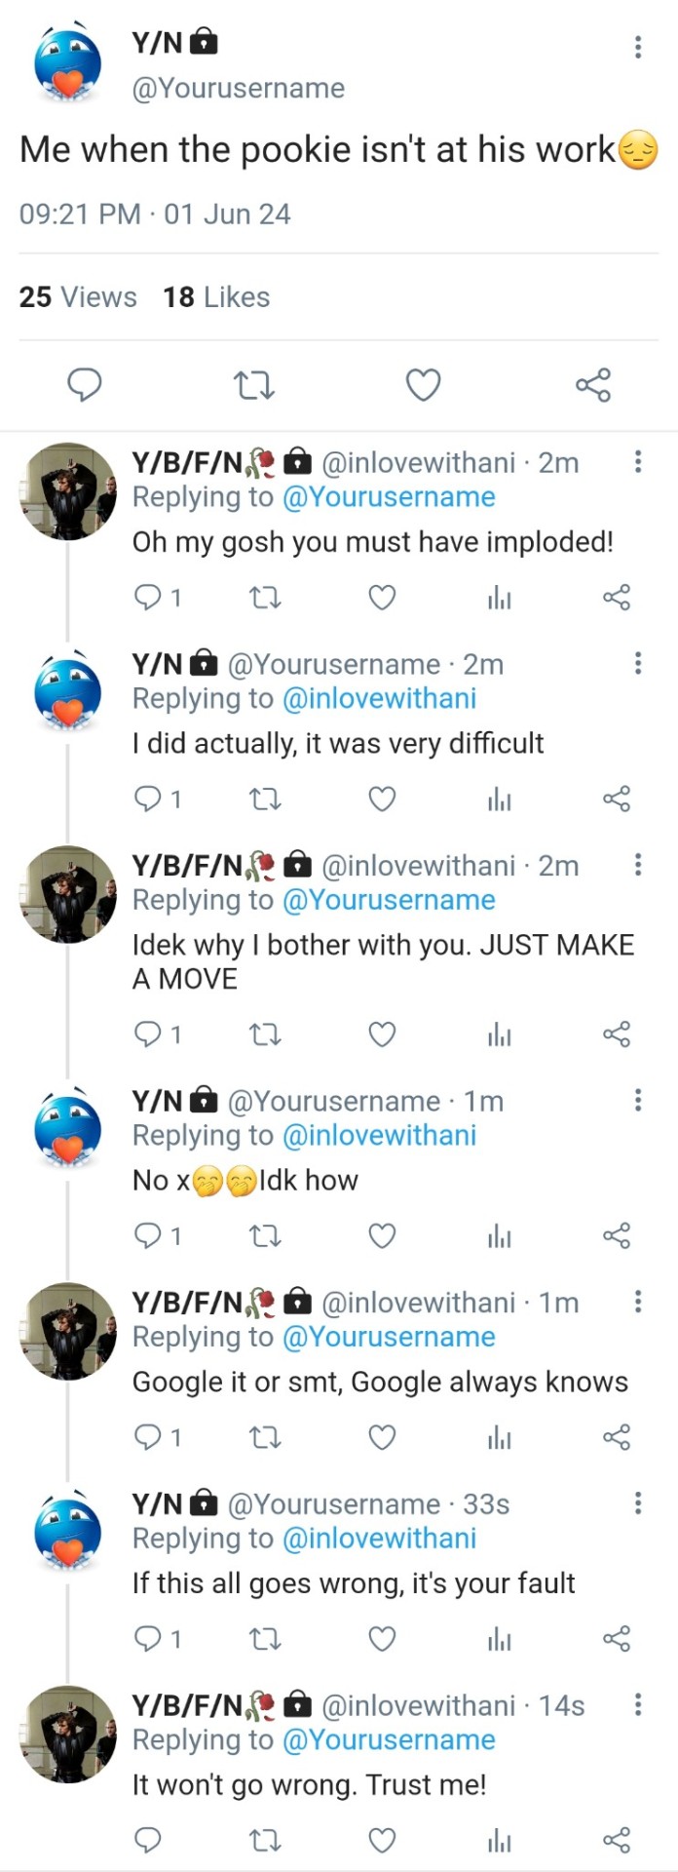Share the main pookie tweet
The height and width of the screenshot is (1872, 678).
(592, 385)
